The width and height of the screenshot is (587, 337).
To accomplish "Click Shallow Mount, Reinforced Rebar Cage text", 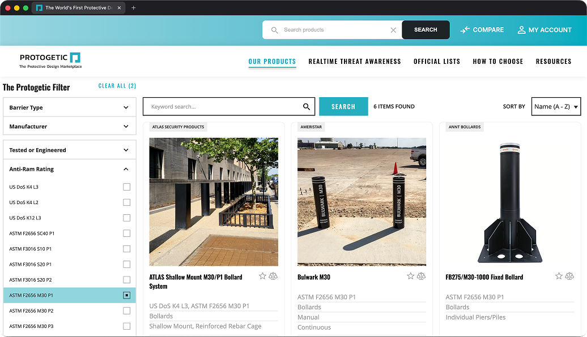I will [x=205, y=326].
